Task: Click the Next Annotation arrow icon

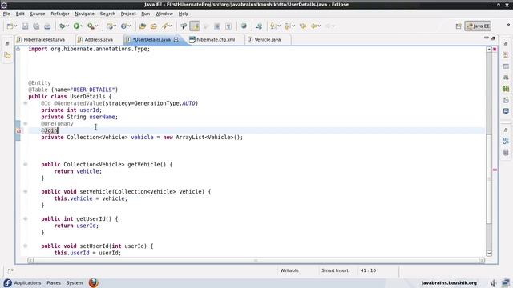Action: pyautogui.click(x=273, y=26)
